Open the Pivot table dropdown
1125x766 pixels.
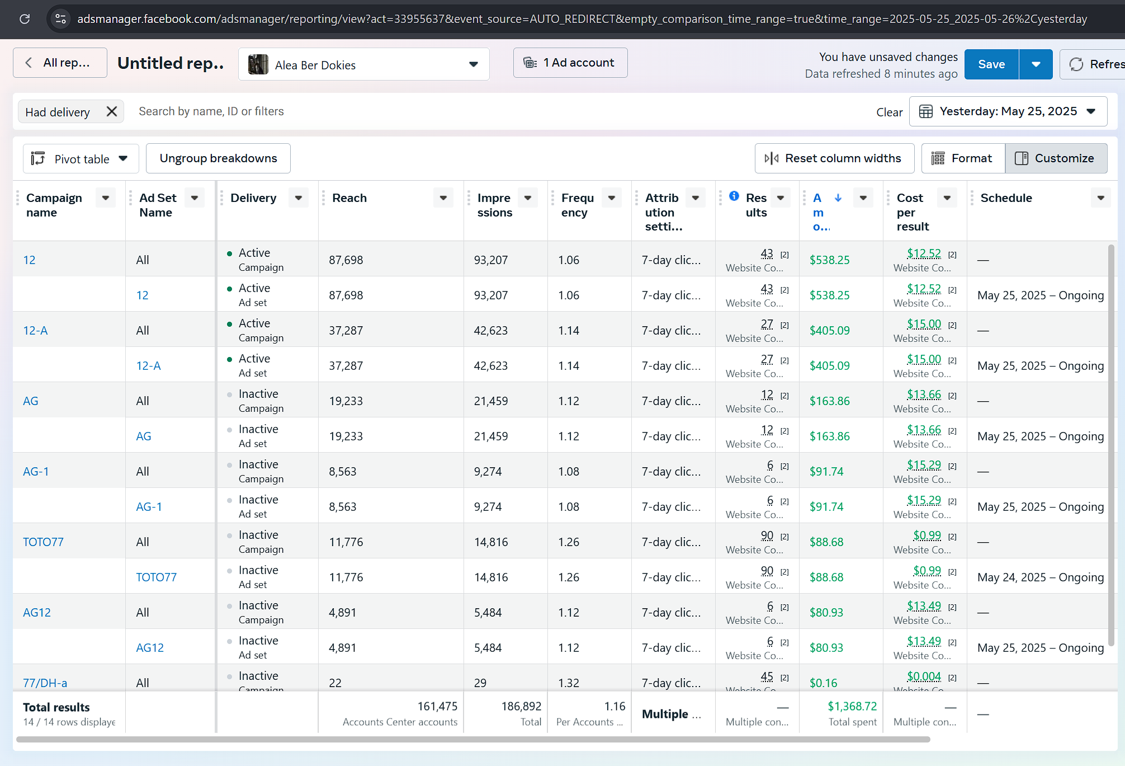80,159
